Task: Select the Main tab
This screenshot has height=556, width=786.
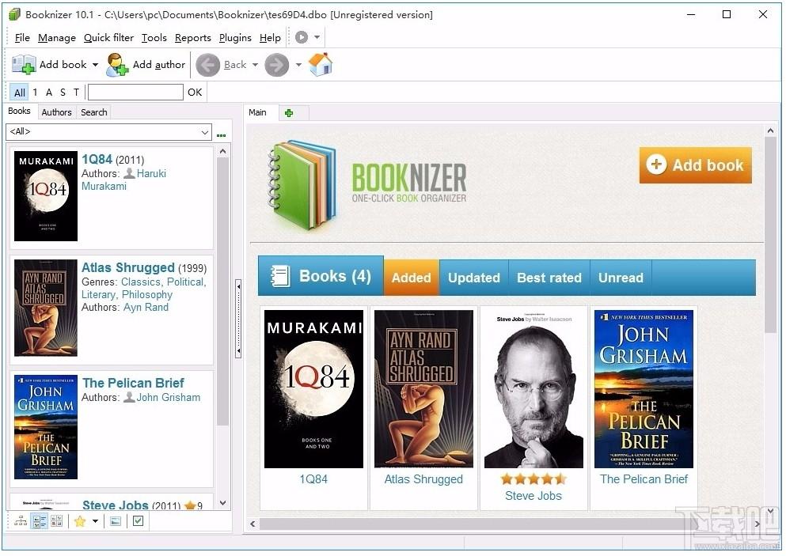Action: [258, 112]
